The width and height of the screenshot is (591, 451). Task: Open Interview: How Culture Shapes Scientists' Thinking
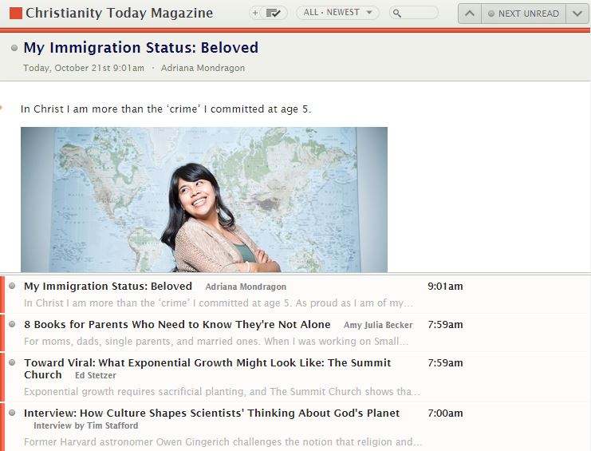pos(211,413)
